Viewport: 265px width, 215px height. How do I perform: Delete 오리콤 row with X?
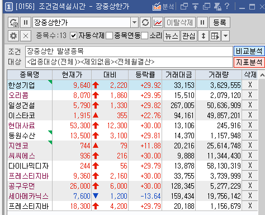click(x=250, y=95)
